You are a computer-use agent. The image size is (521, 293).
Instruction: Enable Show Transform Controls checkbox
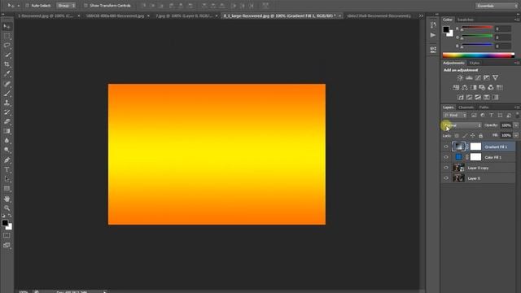[x=85, y=6]
